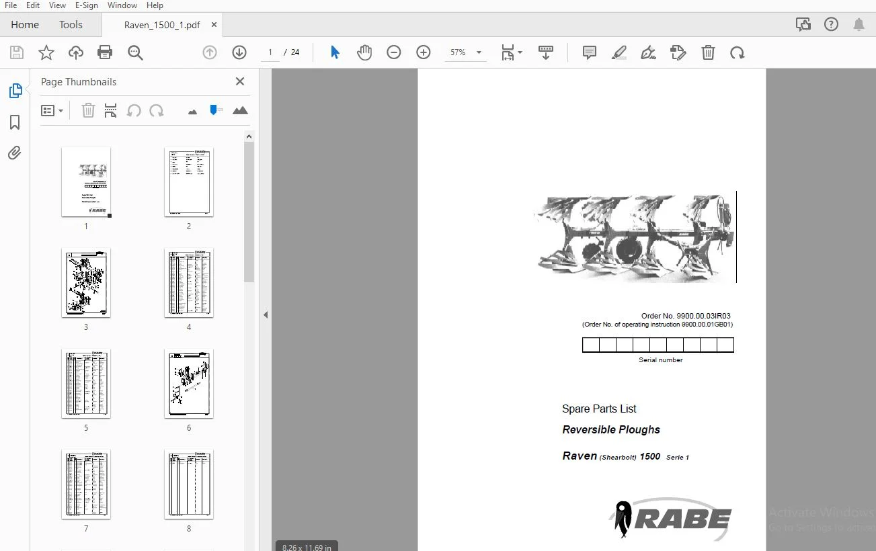Open the E-Sign menu
The height and width of the screenshot is (551, 876).
(x=87, y=5)
